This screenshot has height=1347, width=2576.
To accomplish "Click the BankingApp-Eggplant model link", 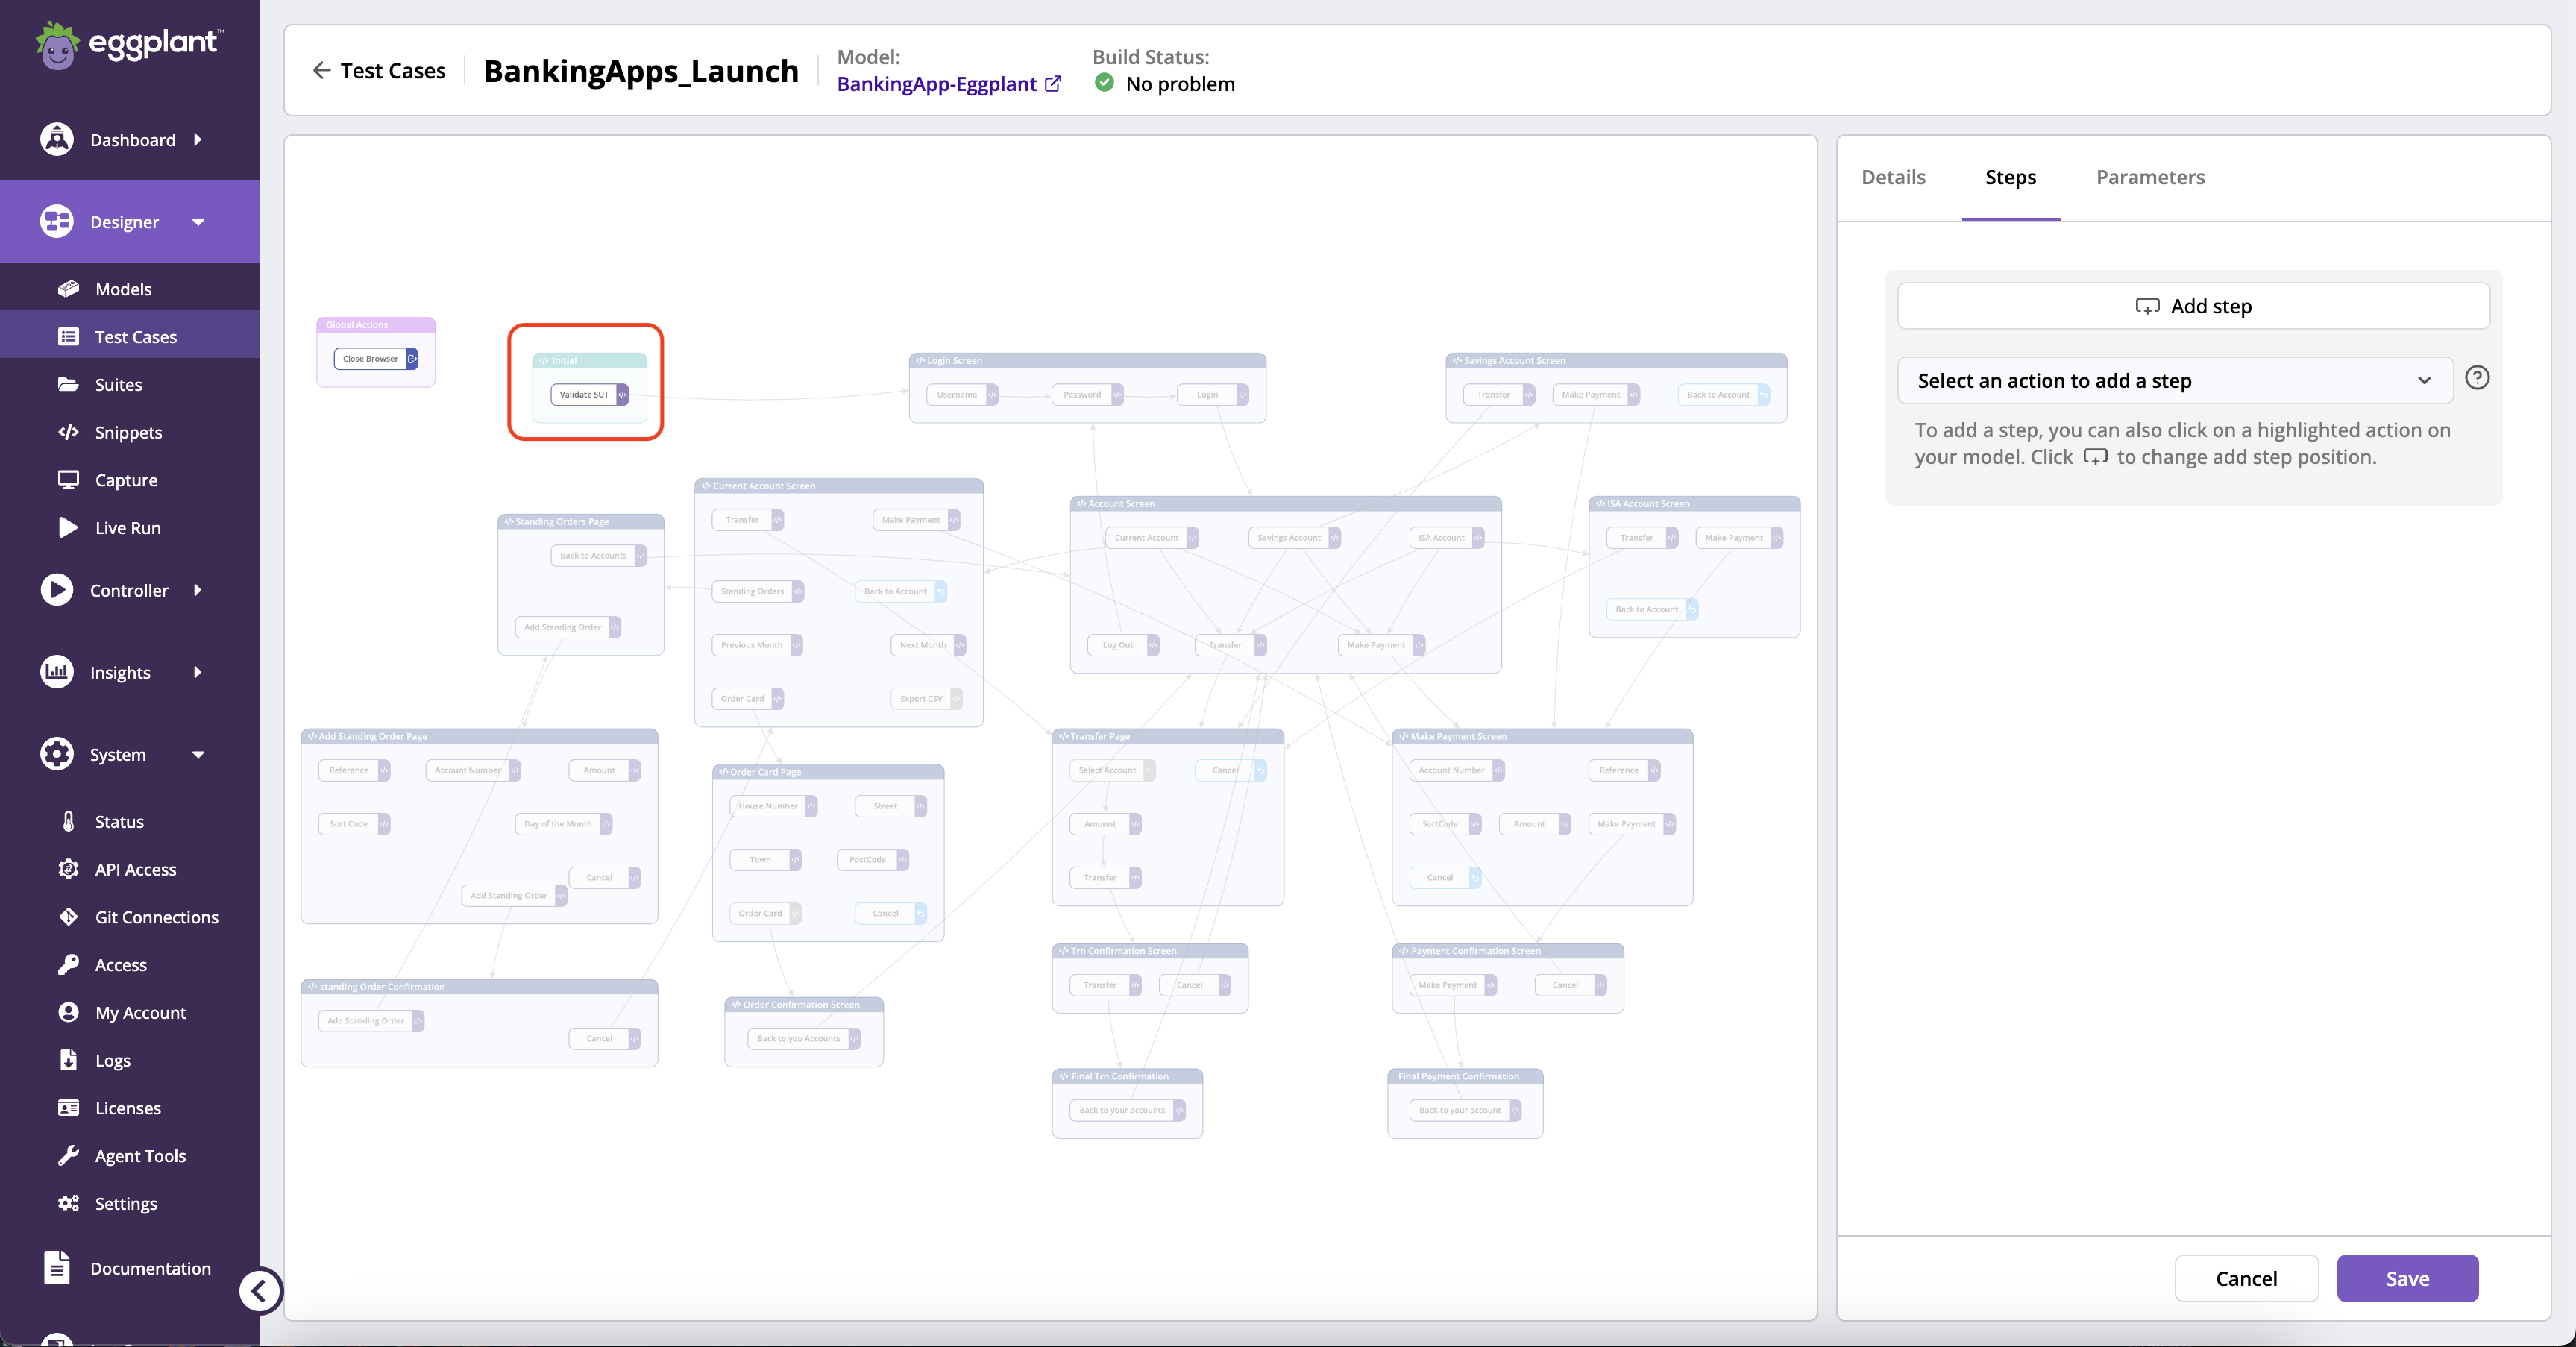I will coord(947,82).
